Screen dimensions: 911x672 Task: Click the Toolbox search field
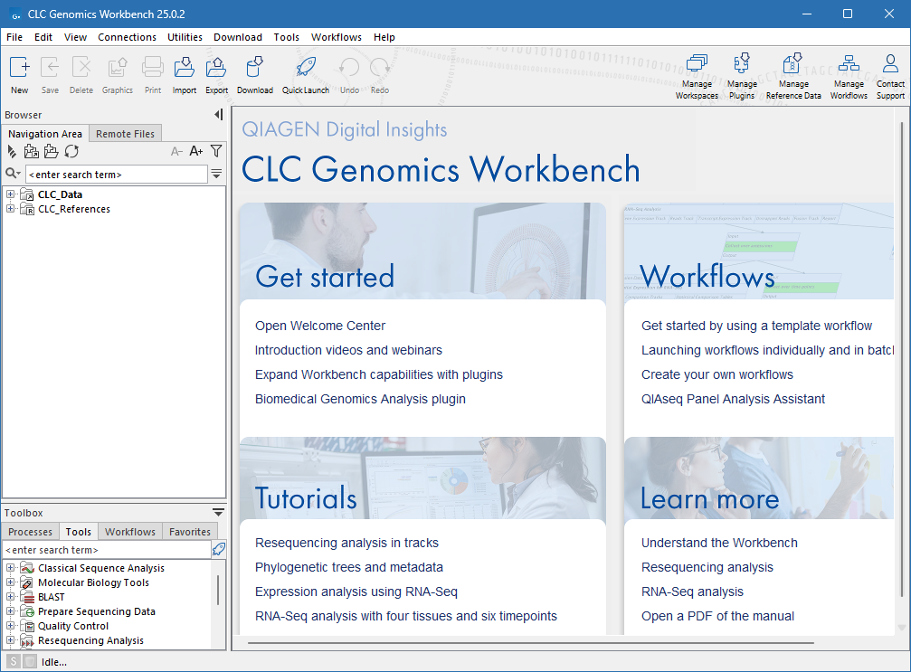(107, 550)
